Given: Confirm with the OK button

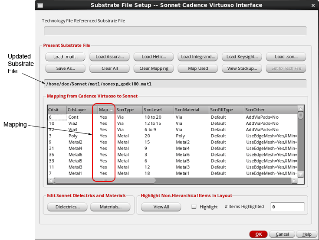Looking at the screenshot, I should (x=258, y=234).
